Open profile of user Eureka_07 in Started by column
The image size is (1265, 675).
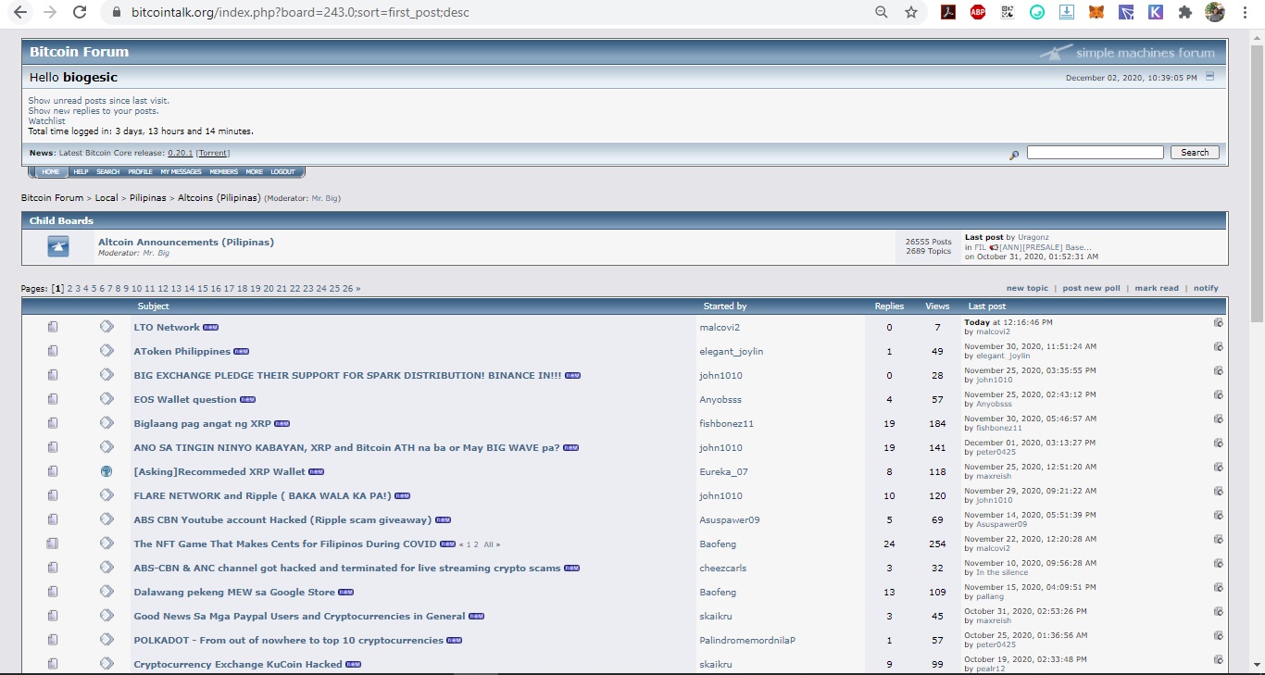[x=723, y=472]
